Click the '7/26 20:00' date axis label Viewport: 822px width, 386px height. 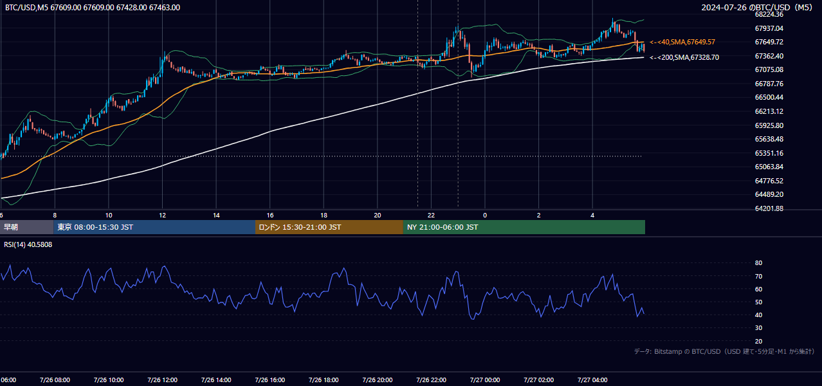378,380
